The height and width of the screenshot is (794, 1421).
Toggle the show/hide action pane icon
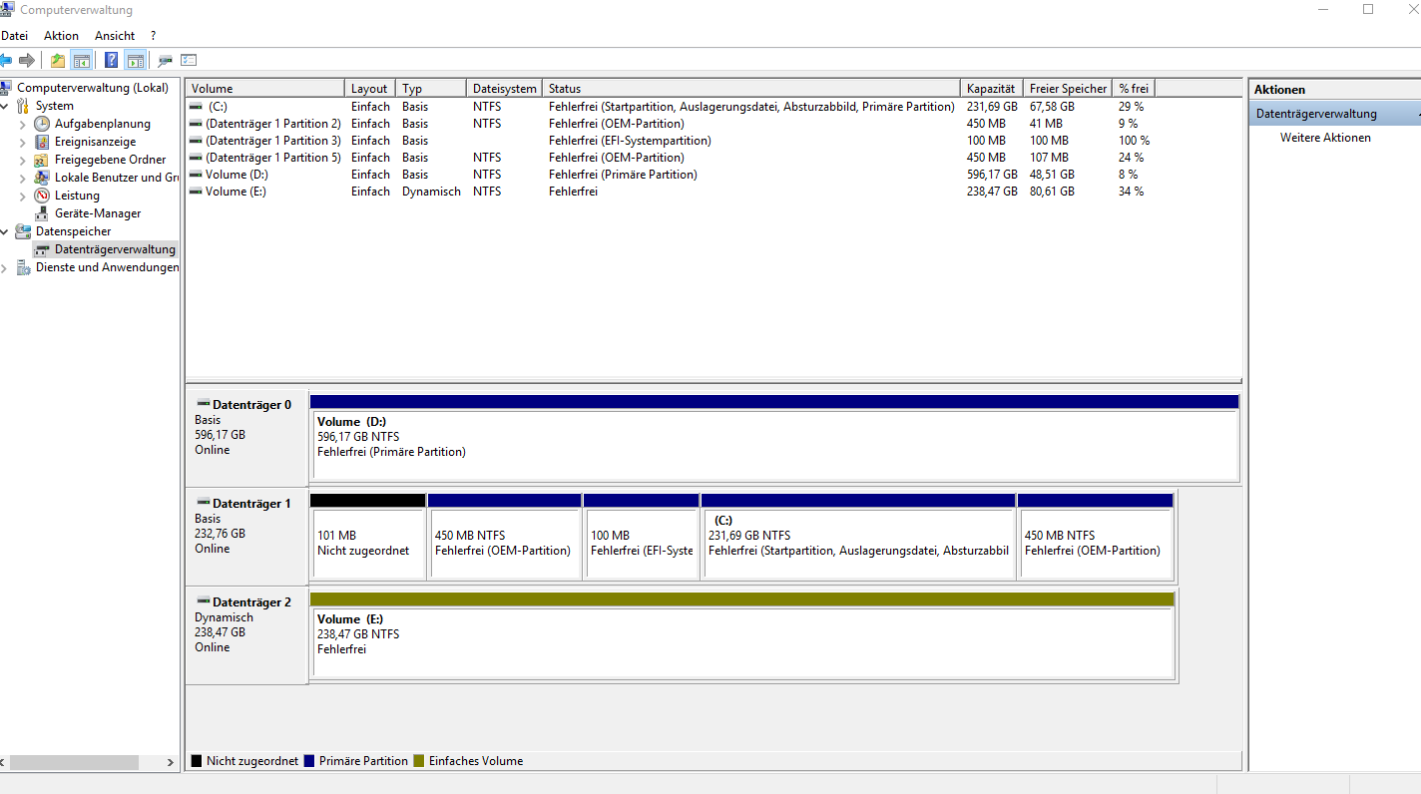tap(136, 60)
